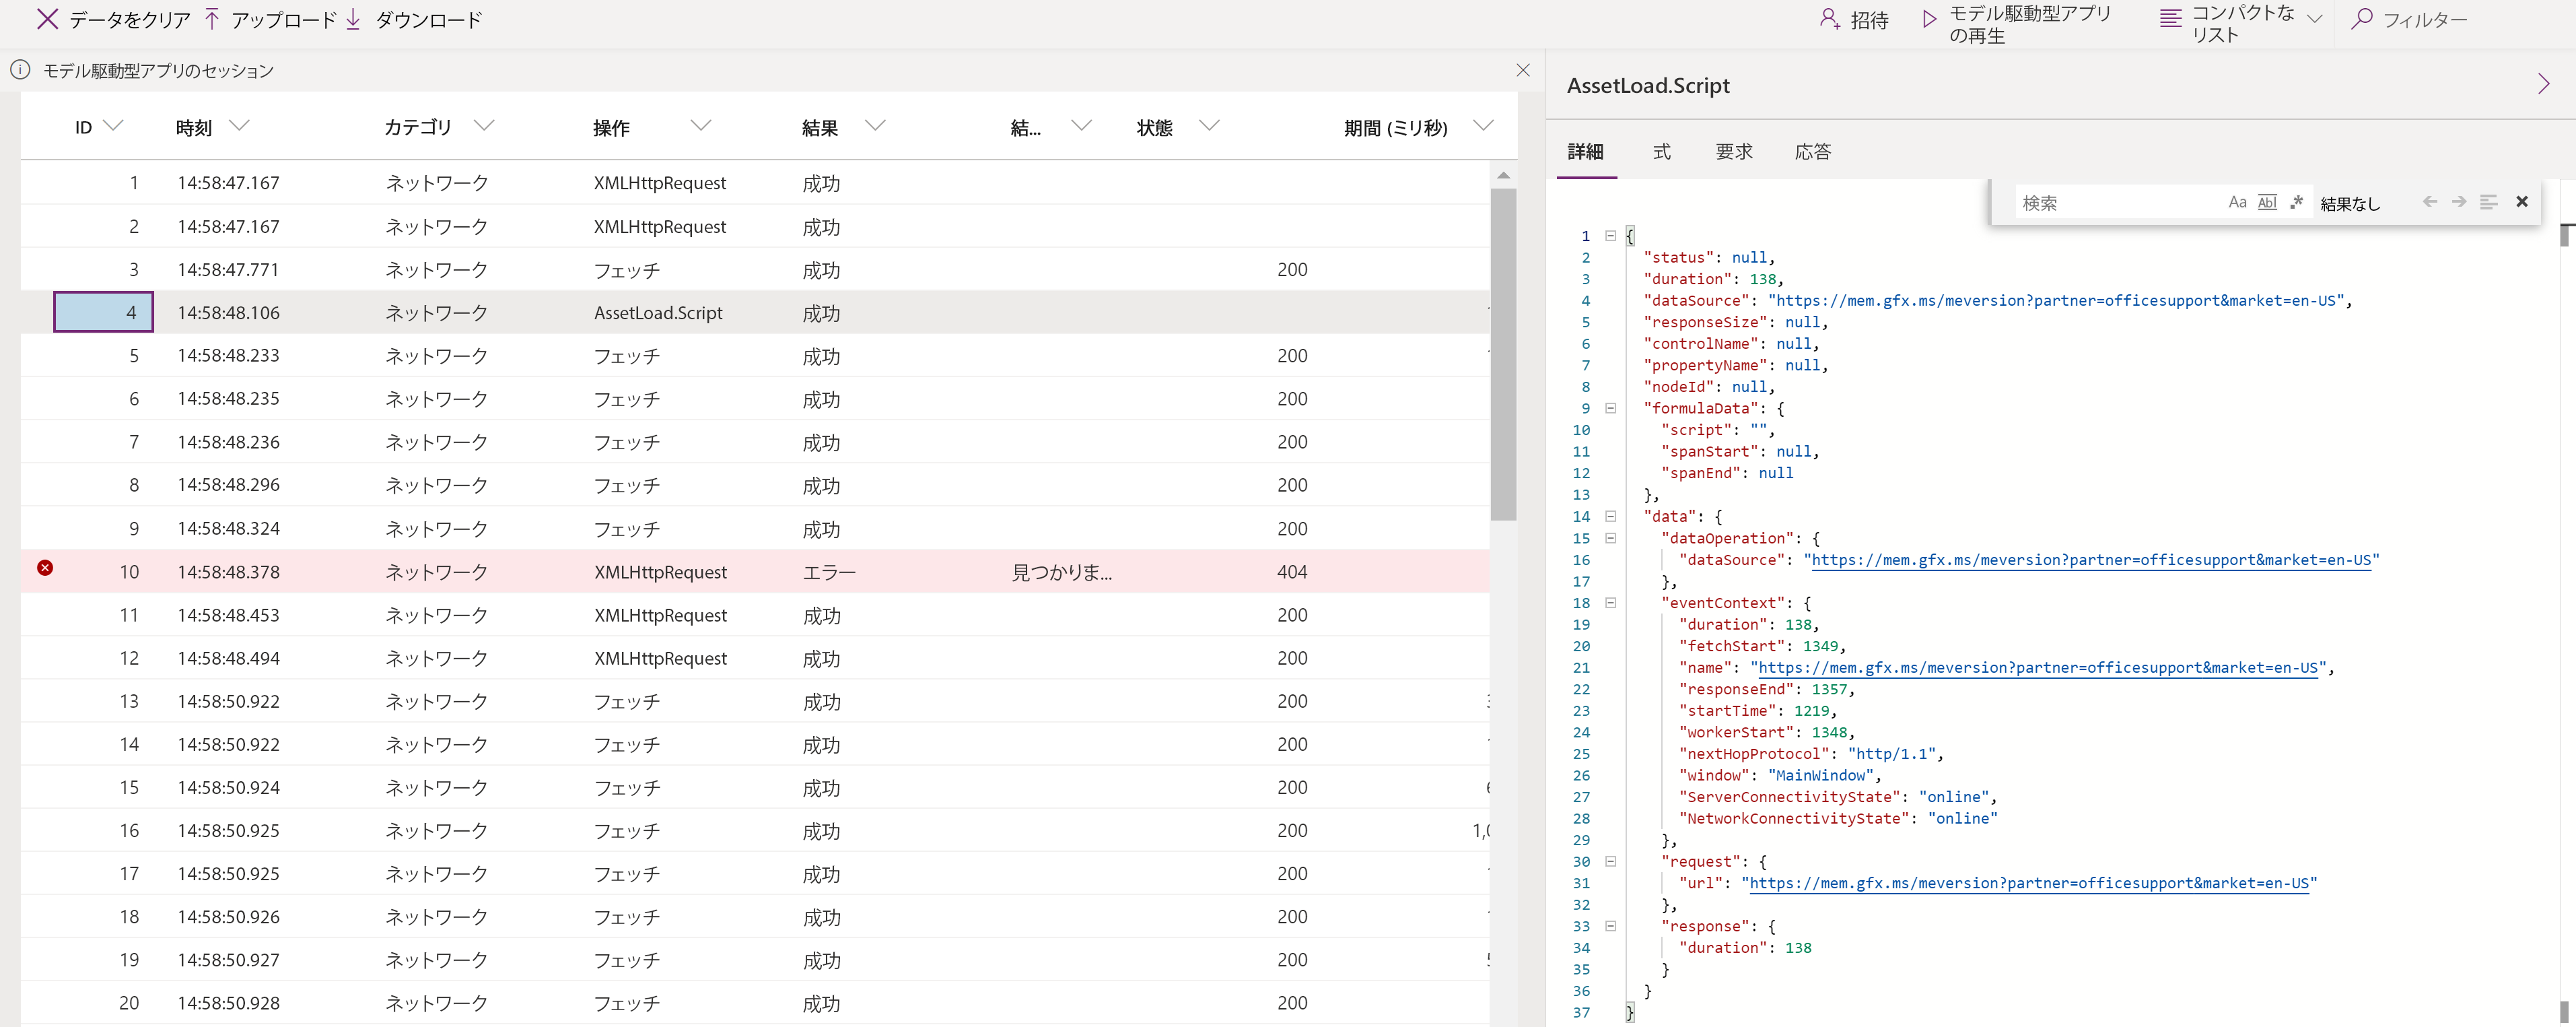
Task: Switch to the 式 tab
Action: [1661, 151]
